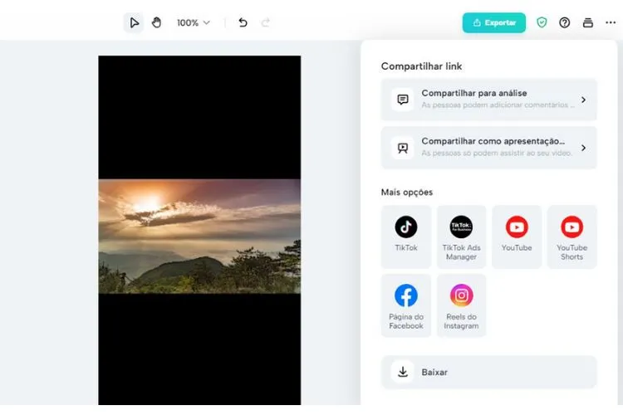Share to TikTok Ads Manager

[x=461, y=237]
